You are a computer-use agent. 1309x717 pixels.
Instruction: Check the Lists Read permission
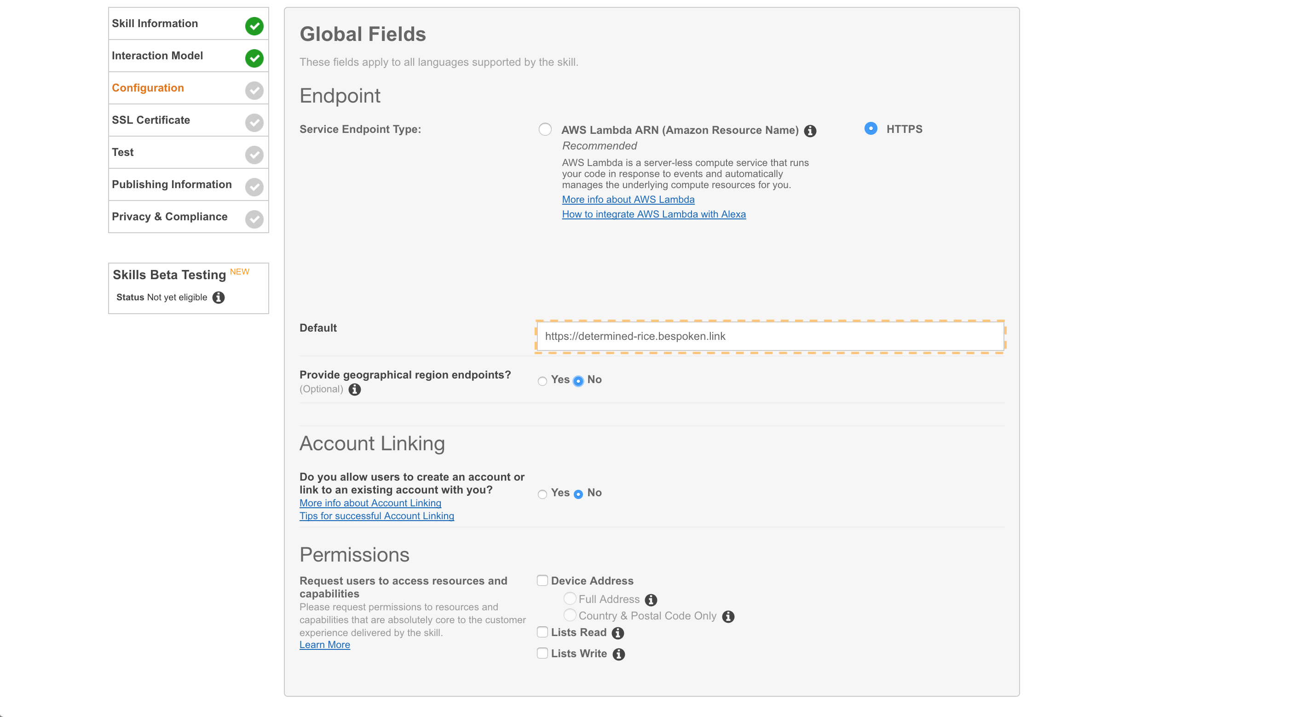pyautogui.click(x=542, y=632)
